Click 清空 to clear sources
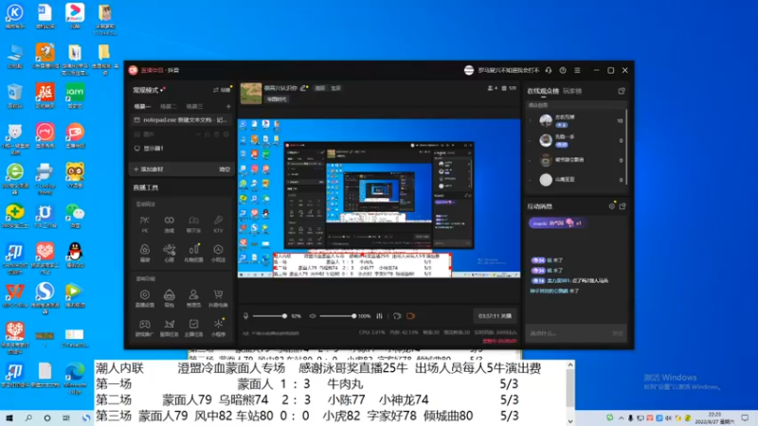758x426 pixels. click(x=225, y=169)
